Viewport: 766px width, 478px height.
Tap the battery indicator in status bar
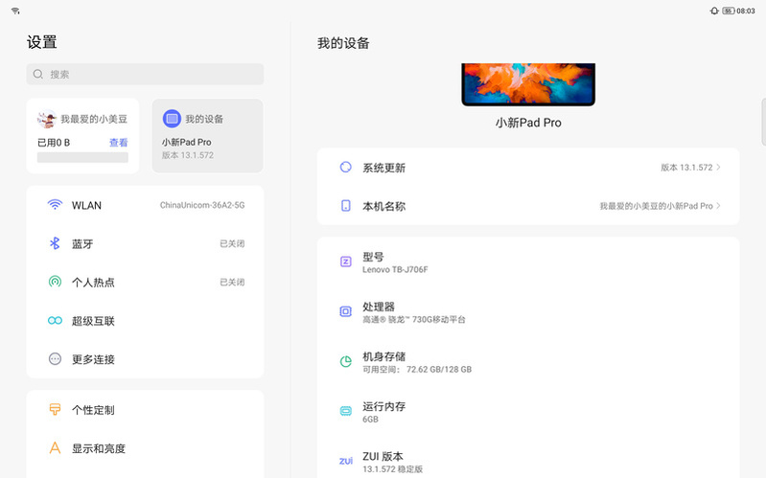click(x=728, y=11)
